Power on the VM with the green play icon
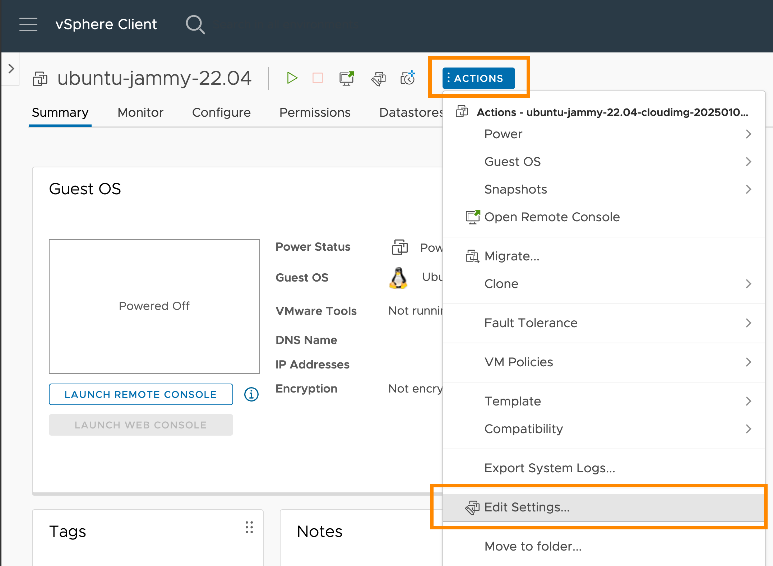 (x=292, y=78)
